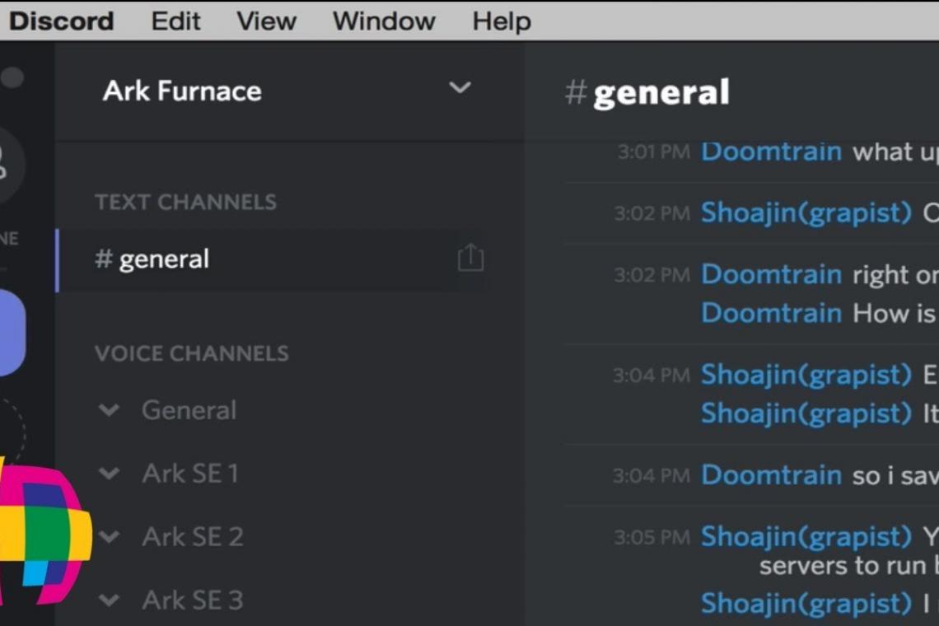Open the View menu
The width and height of the screenshot is (939, 626).
[x=267, y=21]
